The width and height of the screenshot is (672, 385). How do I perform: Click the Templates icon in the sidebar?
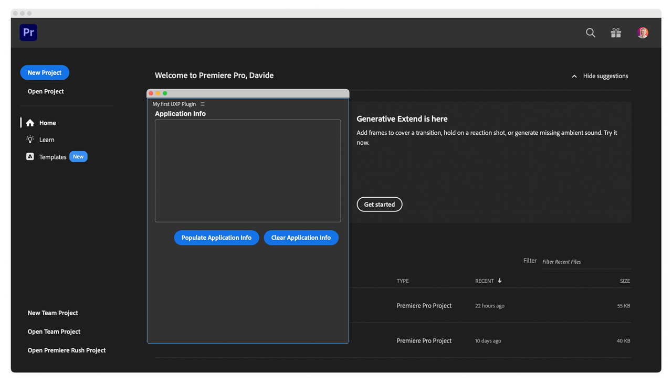30,156
